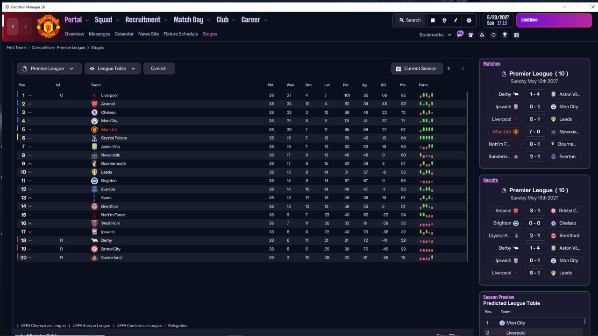Click the 'R' badge in Derby row

[61, 240]
